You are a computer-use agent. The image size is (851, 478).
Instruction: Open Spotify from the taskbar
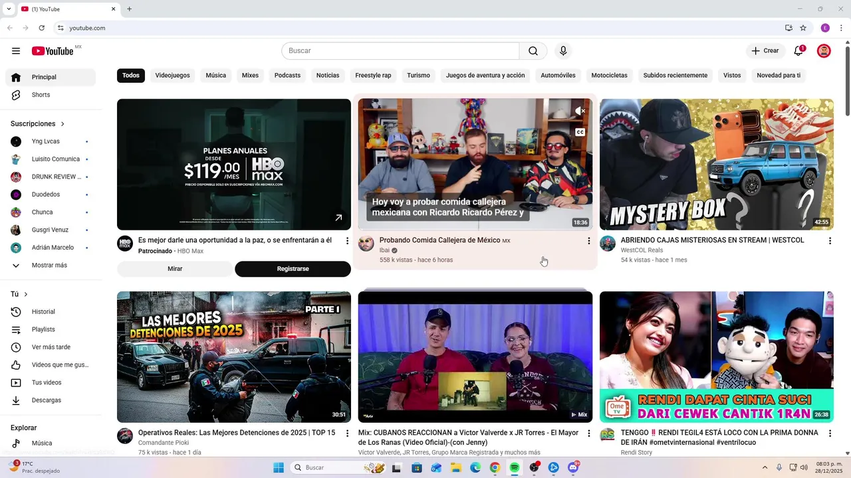[x=515, y=468]
